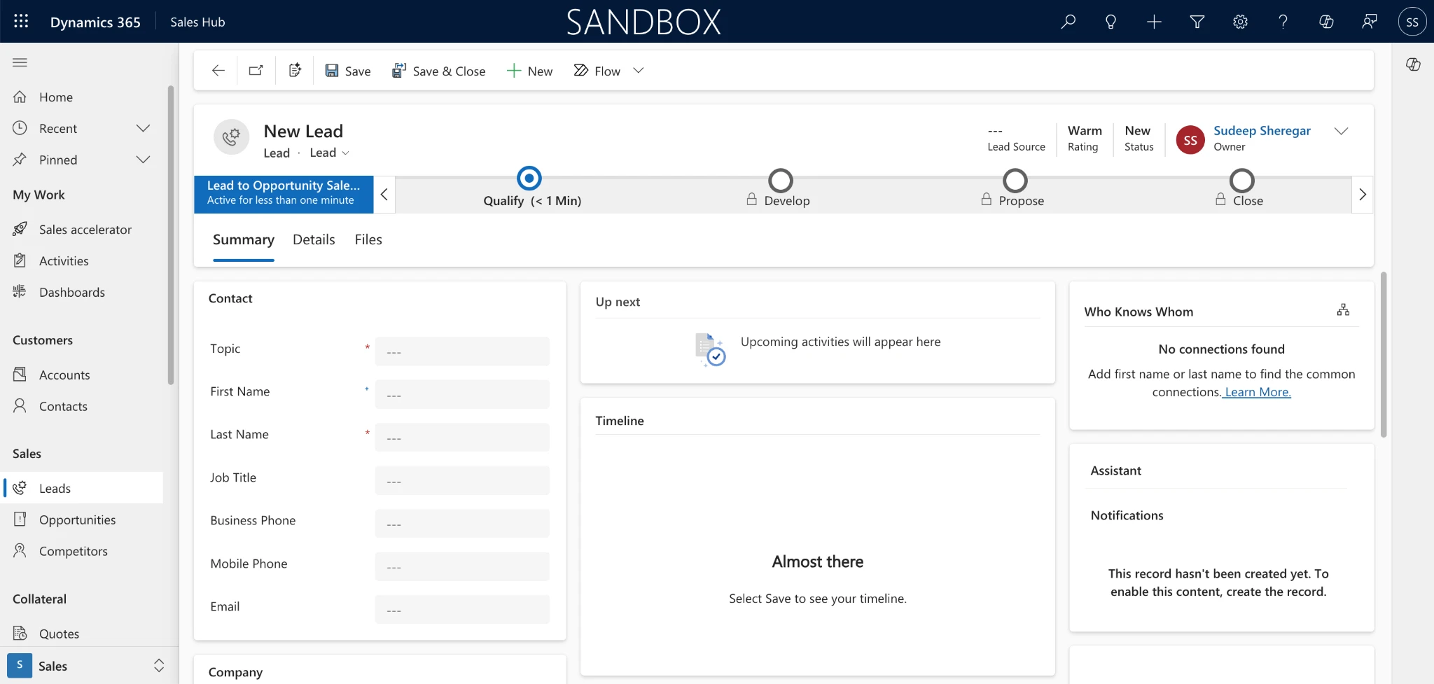Click the Job Title input field
Image resolution: width=1434 pixels, height=684 pixels.
[462, 480]
